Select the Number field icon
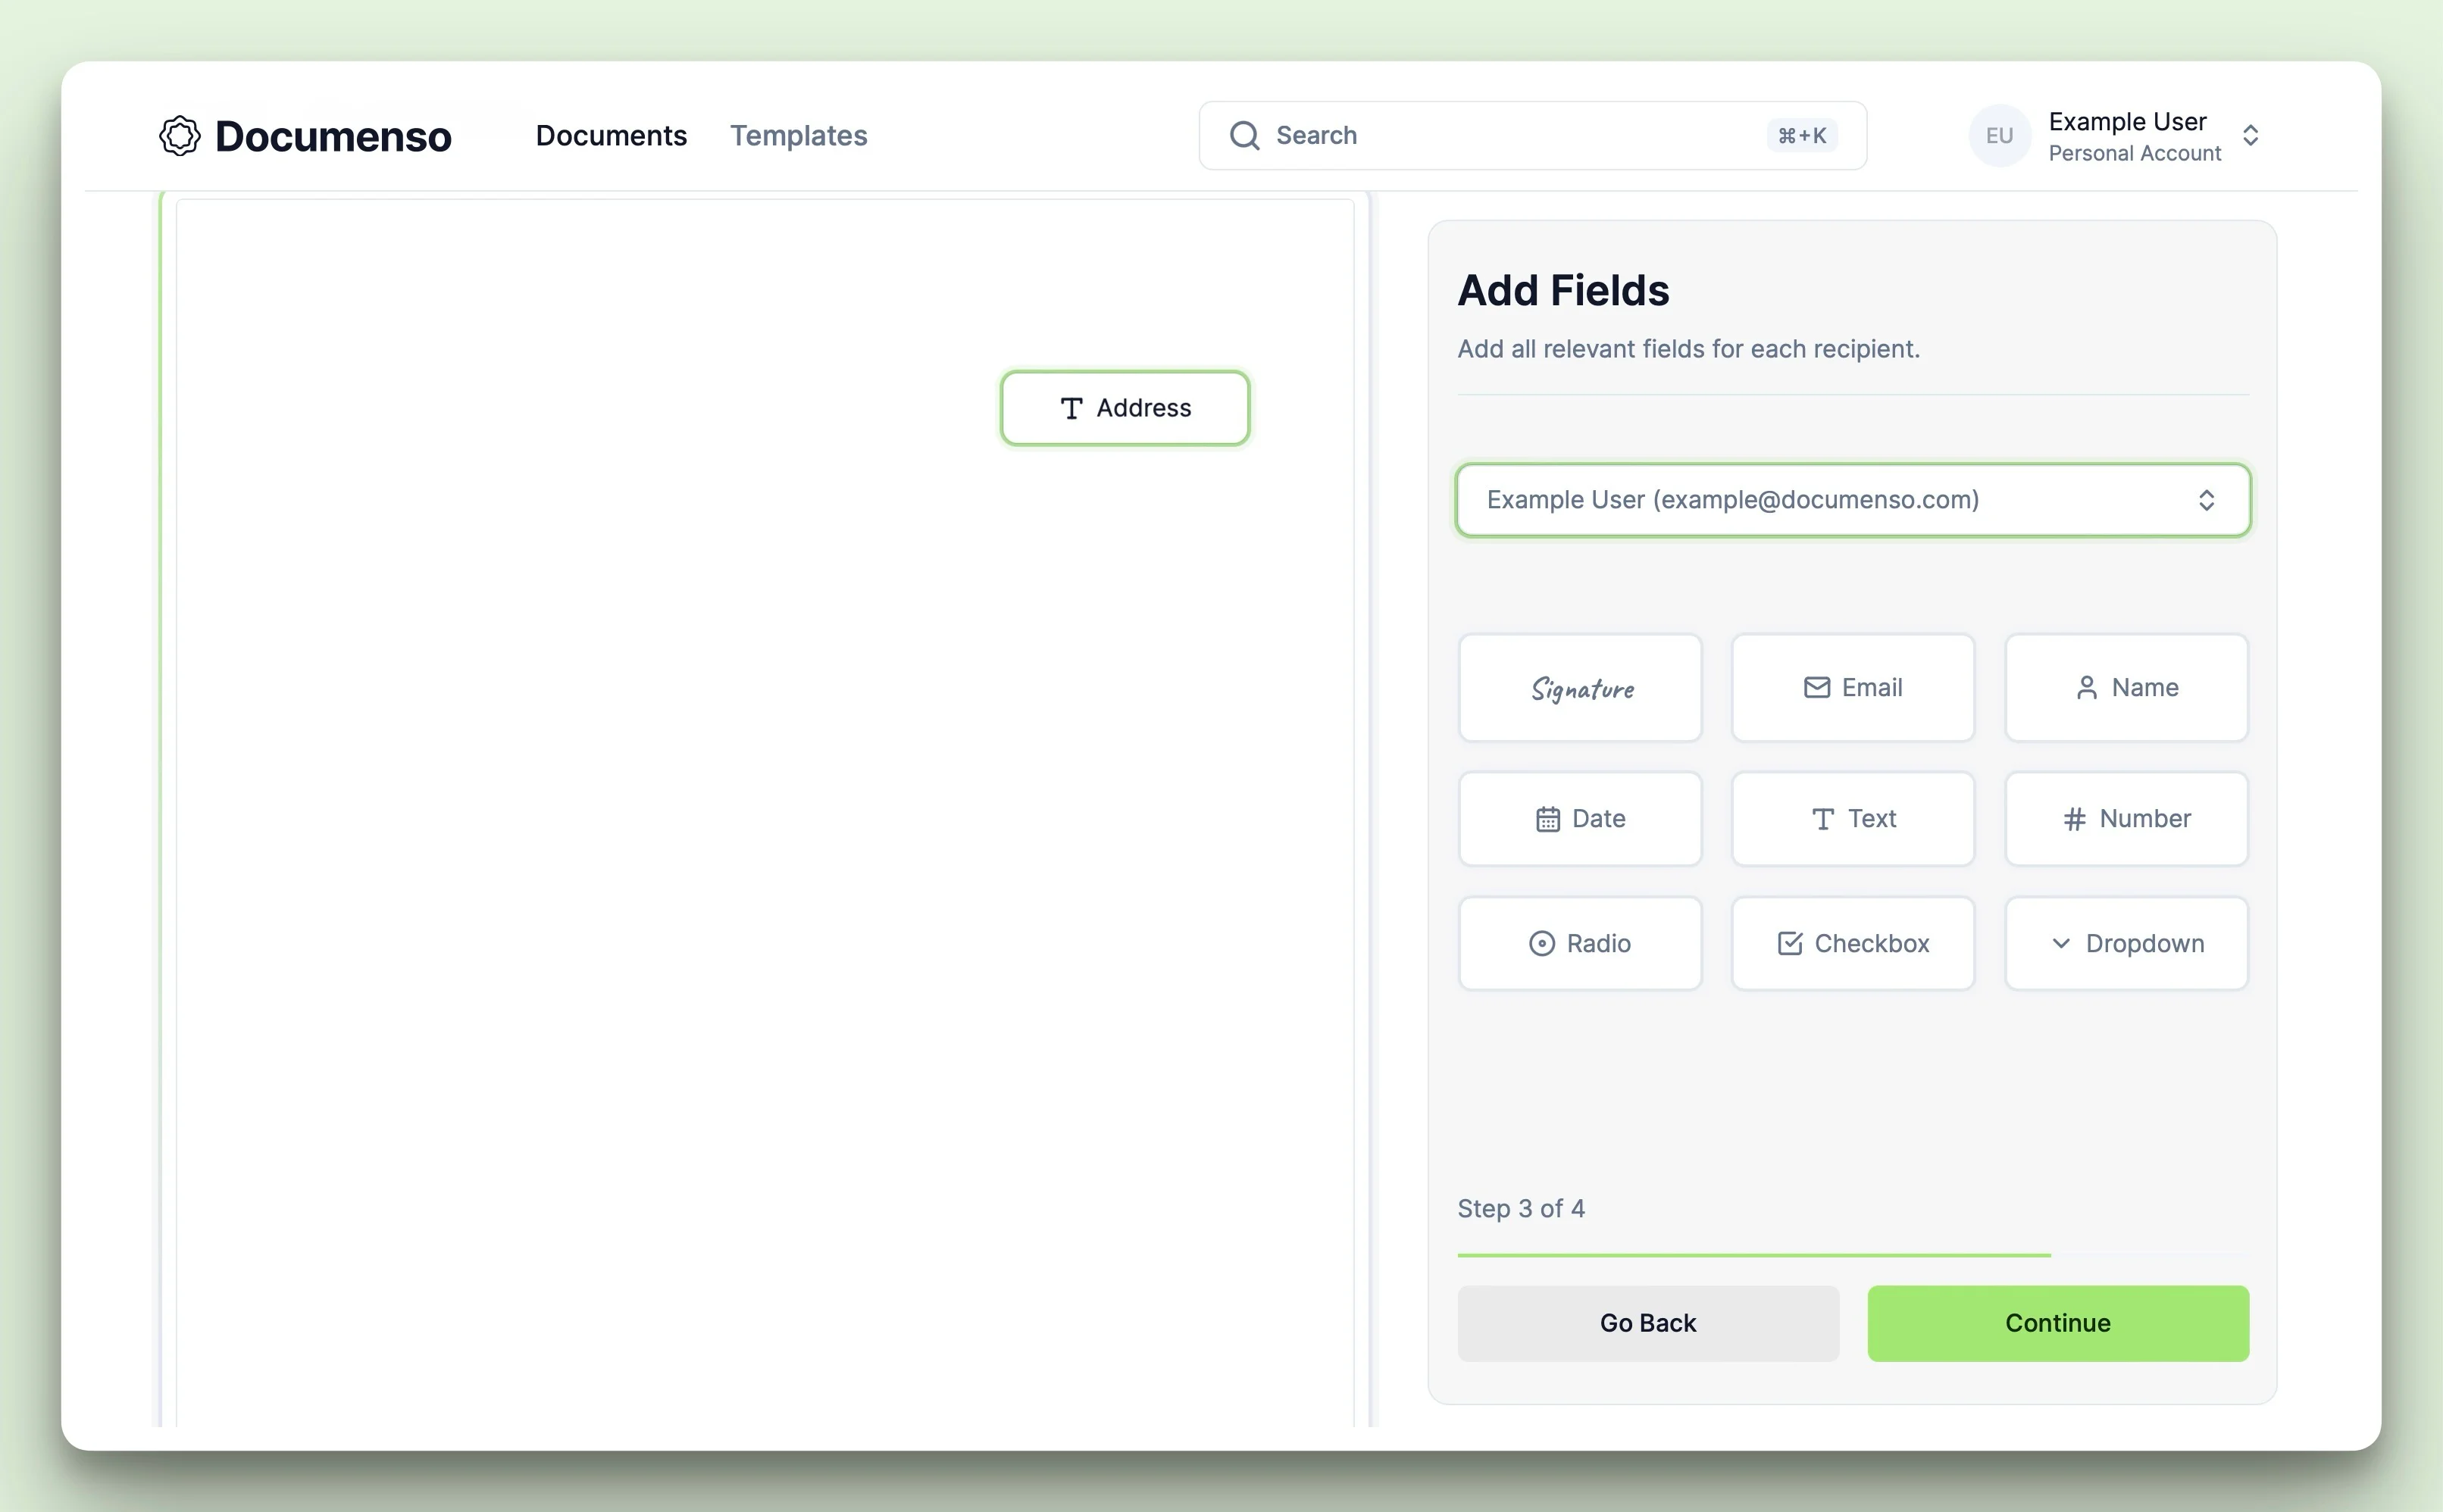The height and width of the screenshot is (1512, 2443). coord(2075,816)
